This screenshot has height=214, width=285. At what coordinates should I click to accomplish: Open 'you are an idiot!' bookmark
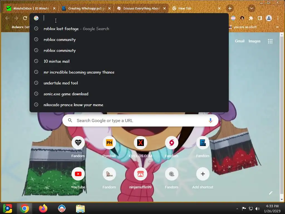click(x=243, y=27)
